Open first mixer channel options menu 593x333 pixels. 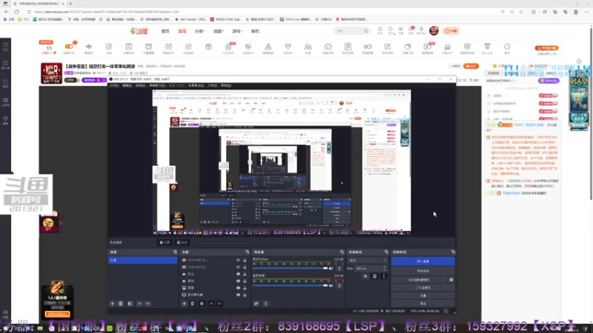click(339, 269)
